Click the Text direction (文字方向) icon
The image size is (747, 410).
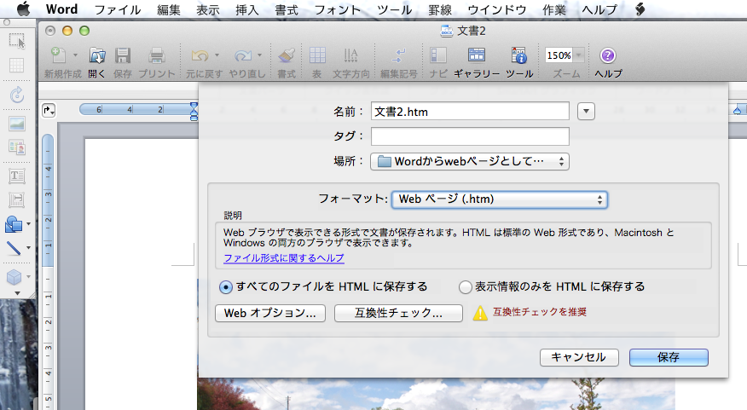coord(351,55)
